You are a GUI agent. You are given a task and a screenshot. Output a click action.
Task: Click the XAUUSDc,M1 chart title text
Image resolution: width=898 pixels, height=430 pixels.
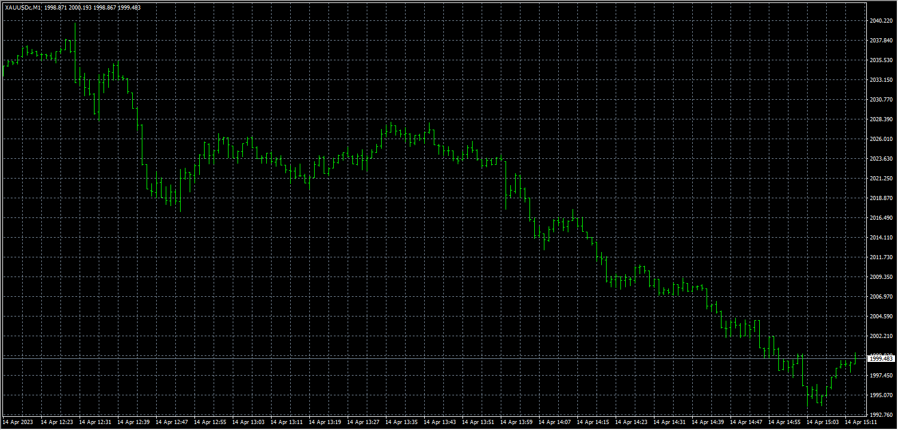pyautogui.click(x=24, y=7)
